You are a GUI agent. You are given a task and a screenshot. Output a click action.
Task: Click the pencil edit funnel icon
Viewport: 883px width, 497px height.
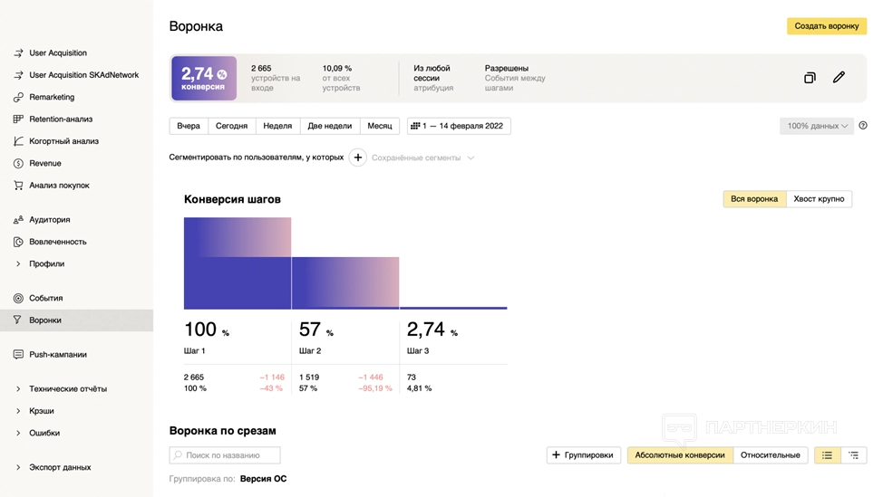click(x=839, y=78)
